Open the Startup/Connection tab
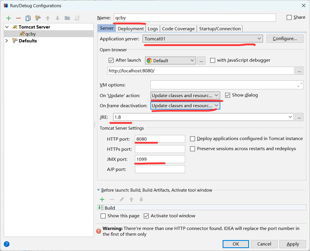 [x=220, y=29]
